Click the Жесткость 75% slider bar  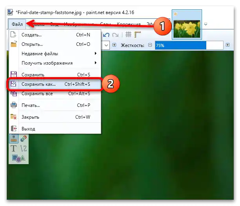[x=189, y=45]
